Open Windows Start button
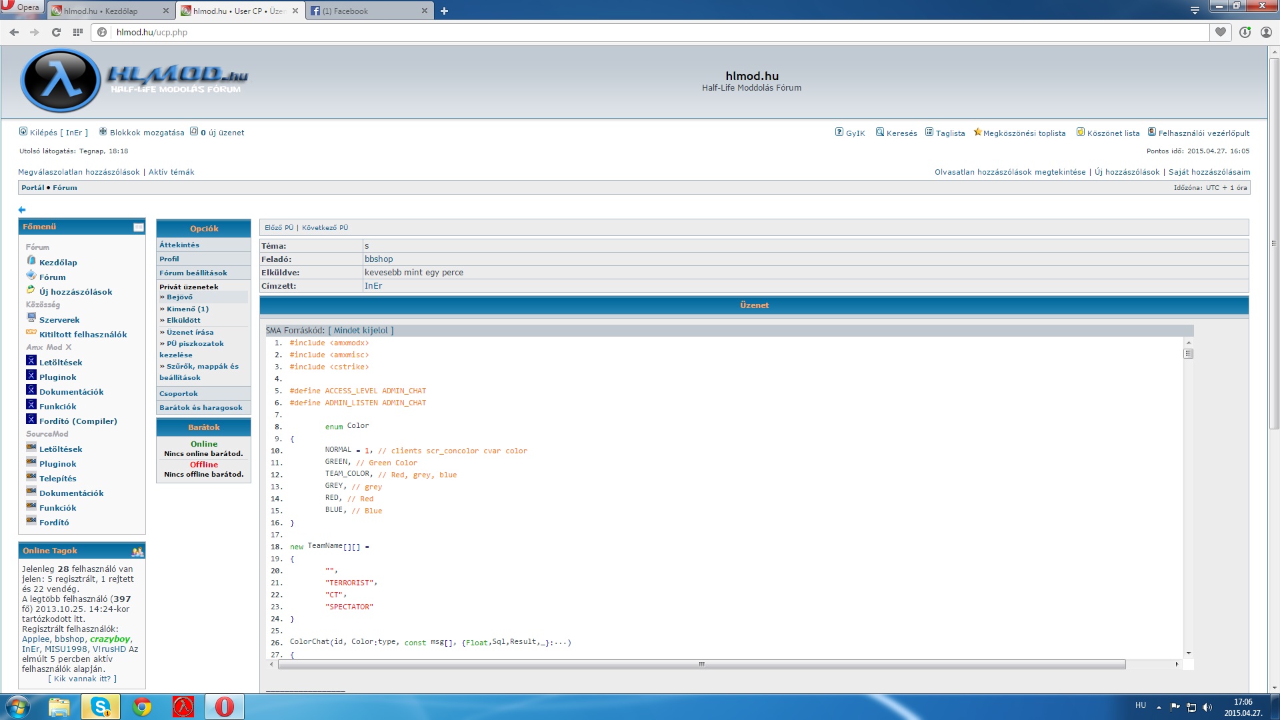 point(18,707)
